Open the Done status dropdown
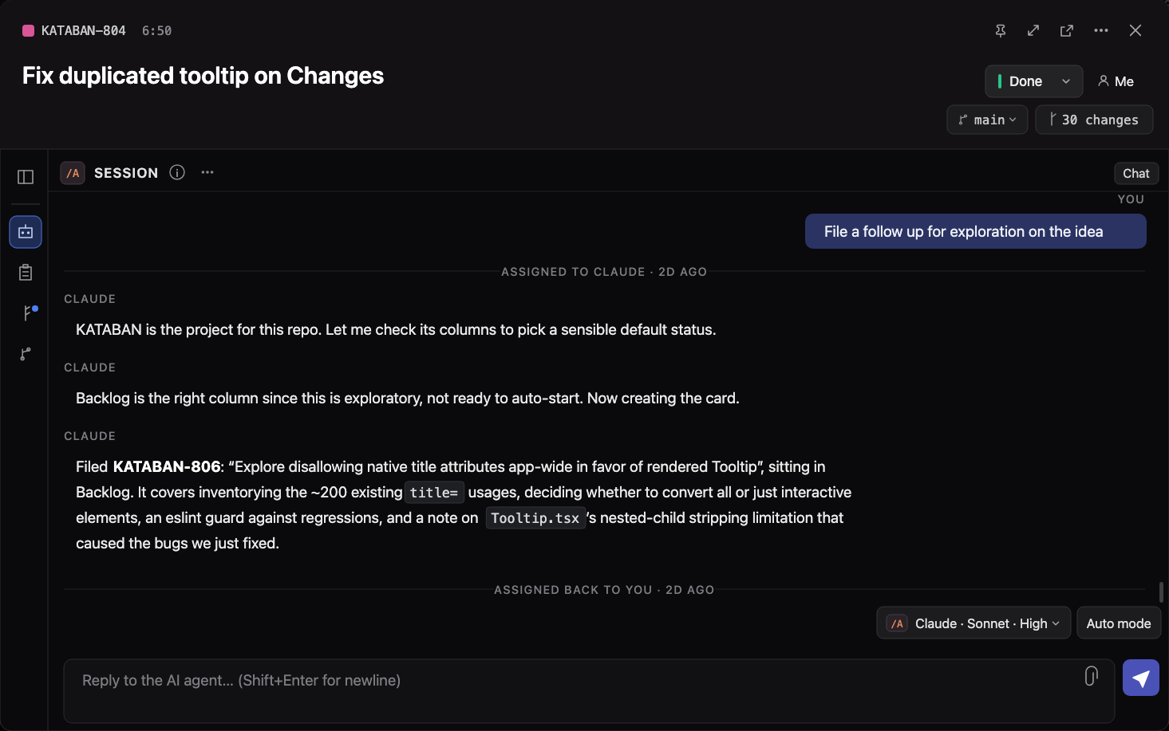The height and width of the screenshot is (731, 1169). click(1034, 81)
